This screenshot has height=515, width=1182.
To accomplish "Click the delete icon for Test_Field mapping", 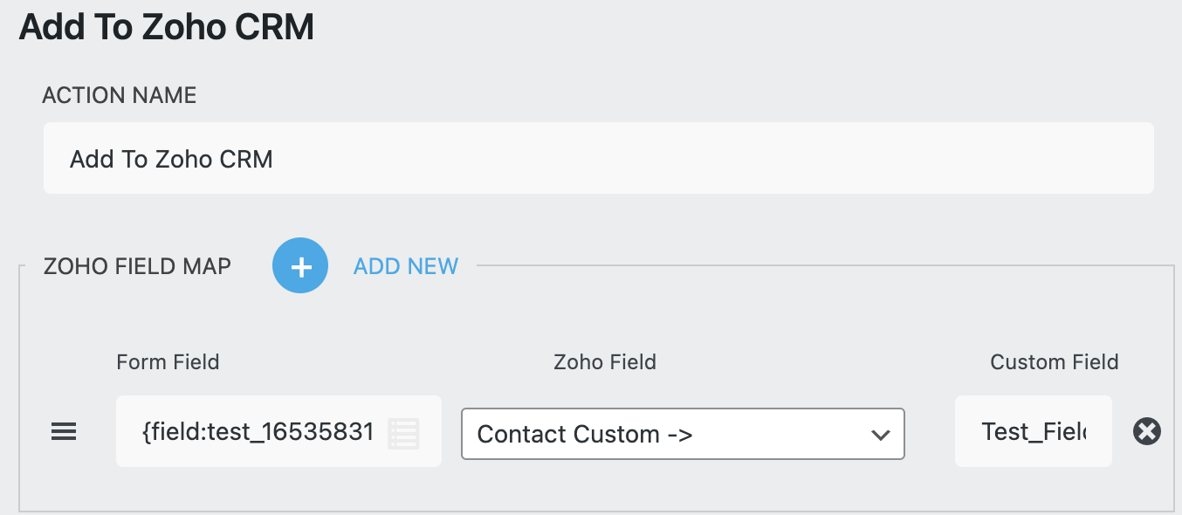I will [1146, 431].
